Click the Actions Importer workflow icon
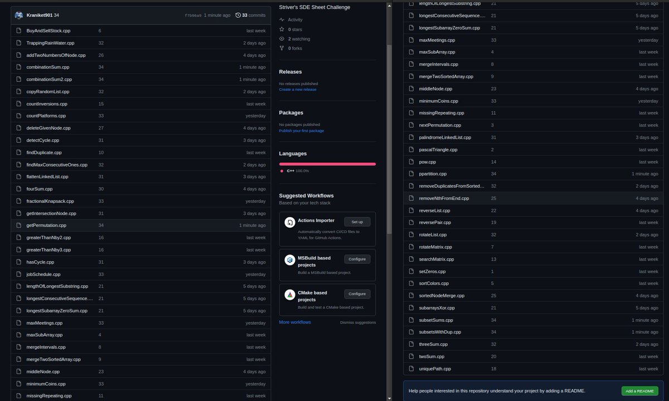The image size is (669, 401). tap(289, 222)
